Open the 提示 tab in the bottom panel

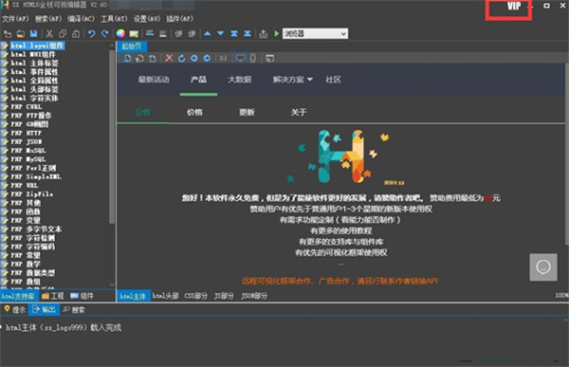click(x=15, y=310)
